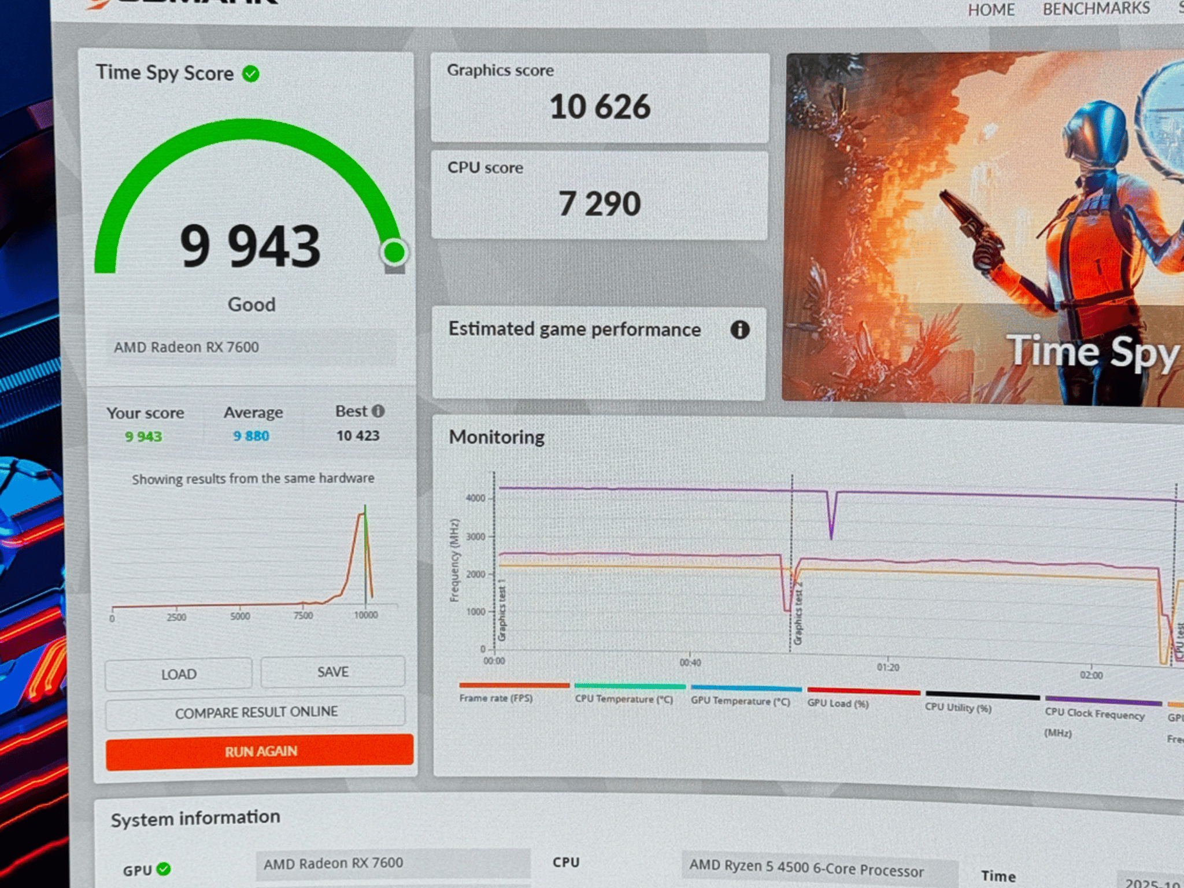Viewport: 1184px width, 888px height.
Task: Toggle the CPU Utility (%) legend entry
Action: pos(982,702)
